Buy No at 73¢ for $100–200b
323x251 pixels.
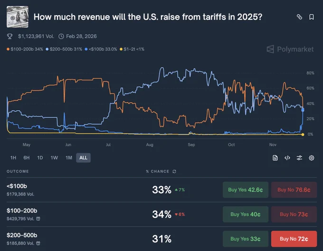pyautogui.click(x=294, y=214)
